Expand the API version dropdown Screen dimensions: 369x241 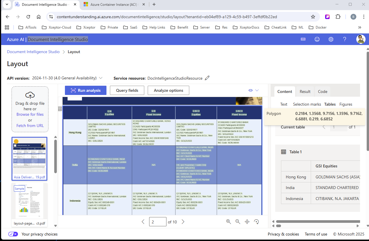pos(101,78)
